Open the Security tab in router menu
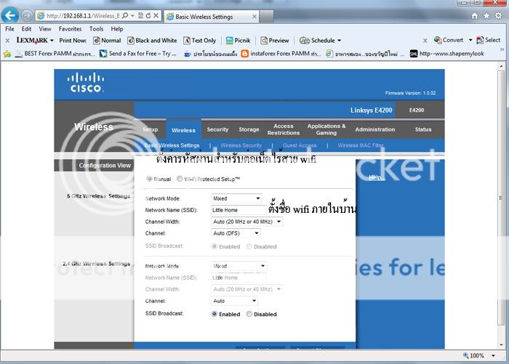 (217, 129)
